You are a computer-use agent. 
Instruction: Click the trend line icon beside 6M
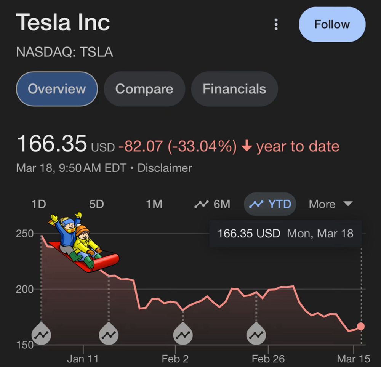point(201,204)
